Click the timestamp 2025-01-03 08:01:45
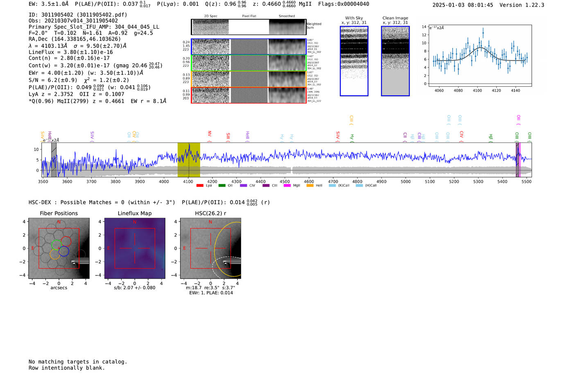The width and height of the screenshot is (573, 390). (463, 5)
